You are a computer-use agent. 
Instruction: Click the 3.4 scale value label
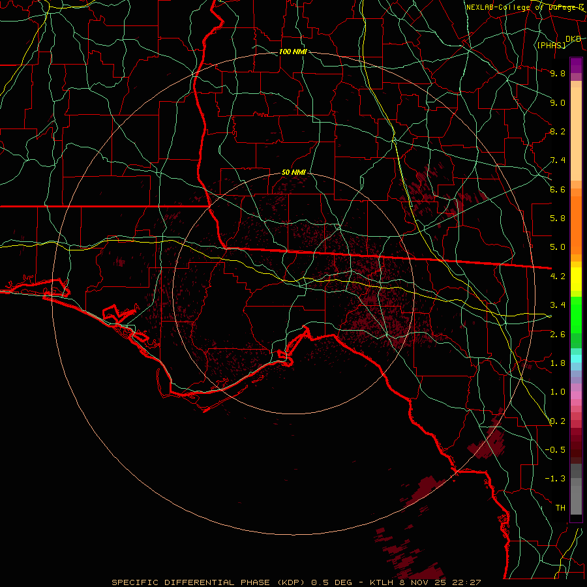click(558, 305)
